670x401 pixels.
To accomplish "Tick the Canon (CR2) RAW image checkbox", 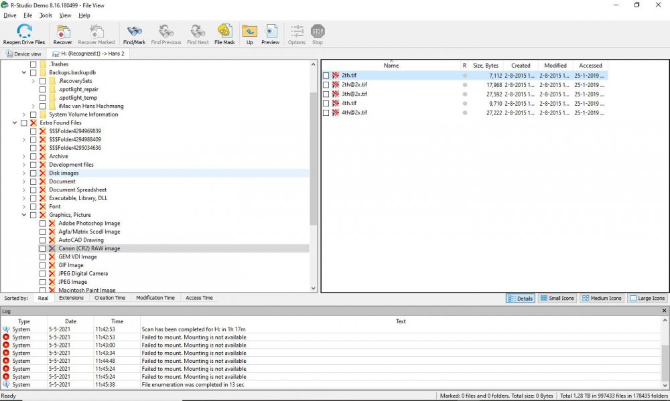I will [43, 248].
